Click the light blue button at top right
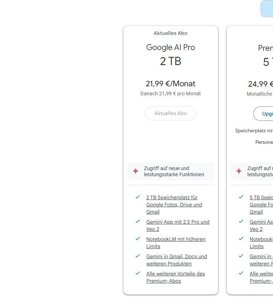 click(x=267, y=9)
